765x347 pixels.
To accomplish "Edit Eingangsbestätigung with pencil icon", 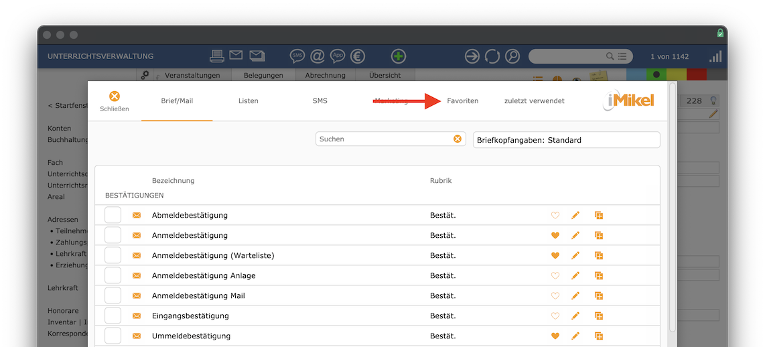I will click(x=575, y=316).
